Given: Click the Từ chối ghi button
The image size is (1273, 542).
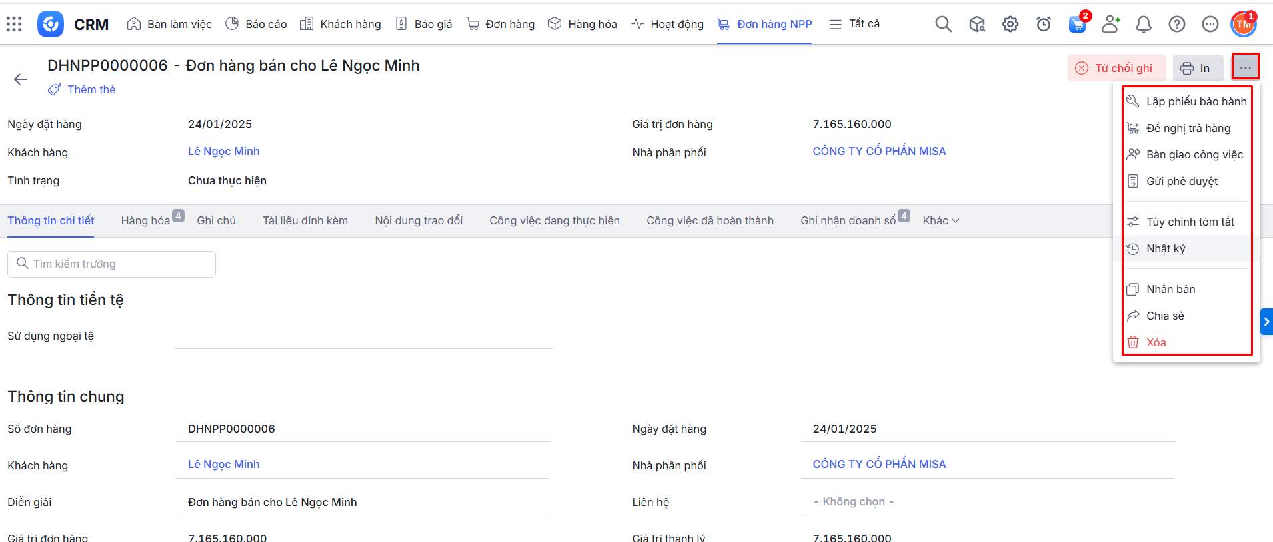Looking at the screenshot, I should 1116,68.
